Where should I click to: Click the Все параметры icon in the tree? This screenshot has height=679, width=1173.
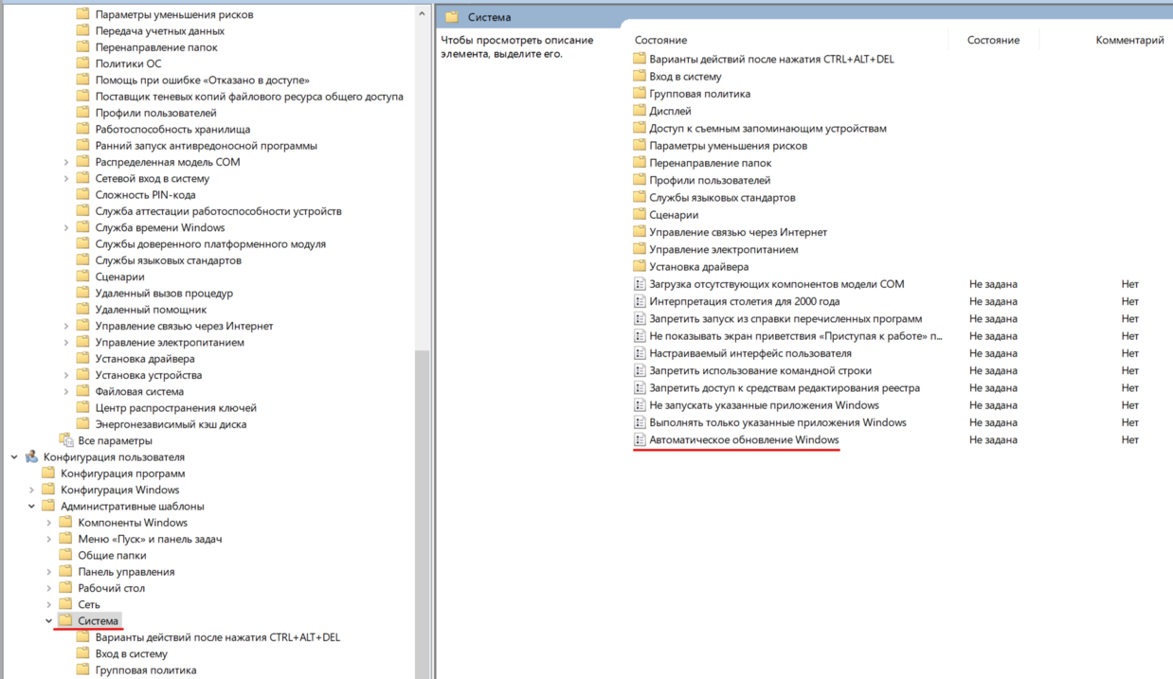[65, 440]
